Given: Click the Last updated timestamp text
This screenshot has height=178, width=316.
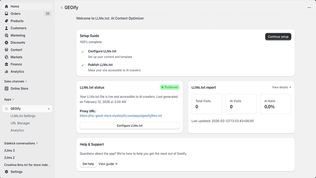Looking at the screenshot, I should pos(222,121).
